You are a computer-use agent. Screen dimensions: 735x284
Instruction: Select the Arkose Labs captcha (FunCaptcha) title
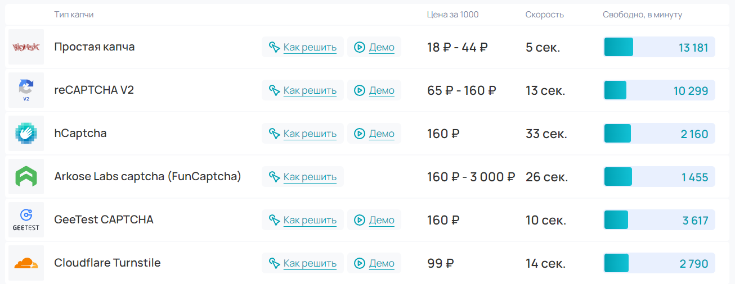tap(147, 176)
